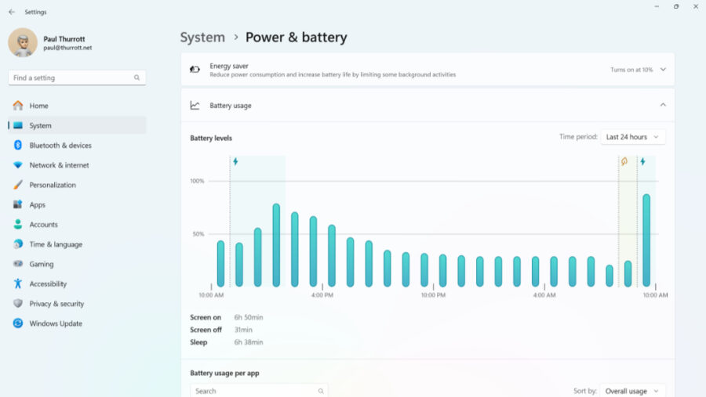Click the Windows Update icon
The image size is (706, 397).
click(x=17, y=323)
